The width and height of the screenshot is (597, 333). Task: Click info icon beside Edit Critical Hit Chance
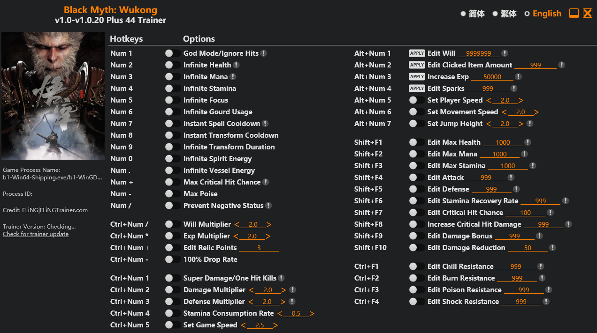pos(551,213)
